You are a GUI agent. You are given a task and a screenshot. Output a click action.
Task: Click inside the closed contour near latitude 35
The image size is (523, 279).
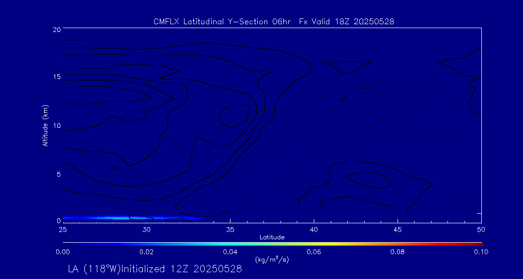pos(235,116)
